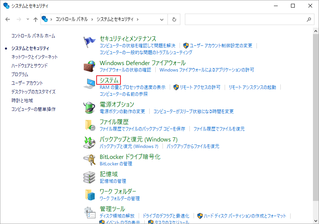
Task: Click コントロール パネル breadcrumb segment
Action: pos(72,19)
